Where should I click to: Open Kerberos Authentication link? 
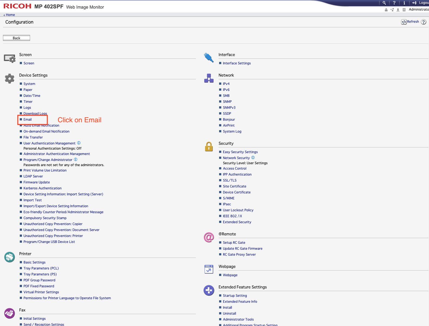(43, 188)
